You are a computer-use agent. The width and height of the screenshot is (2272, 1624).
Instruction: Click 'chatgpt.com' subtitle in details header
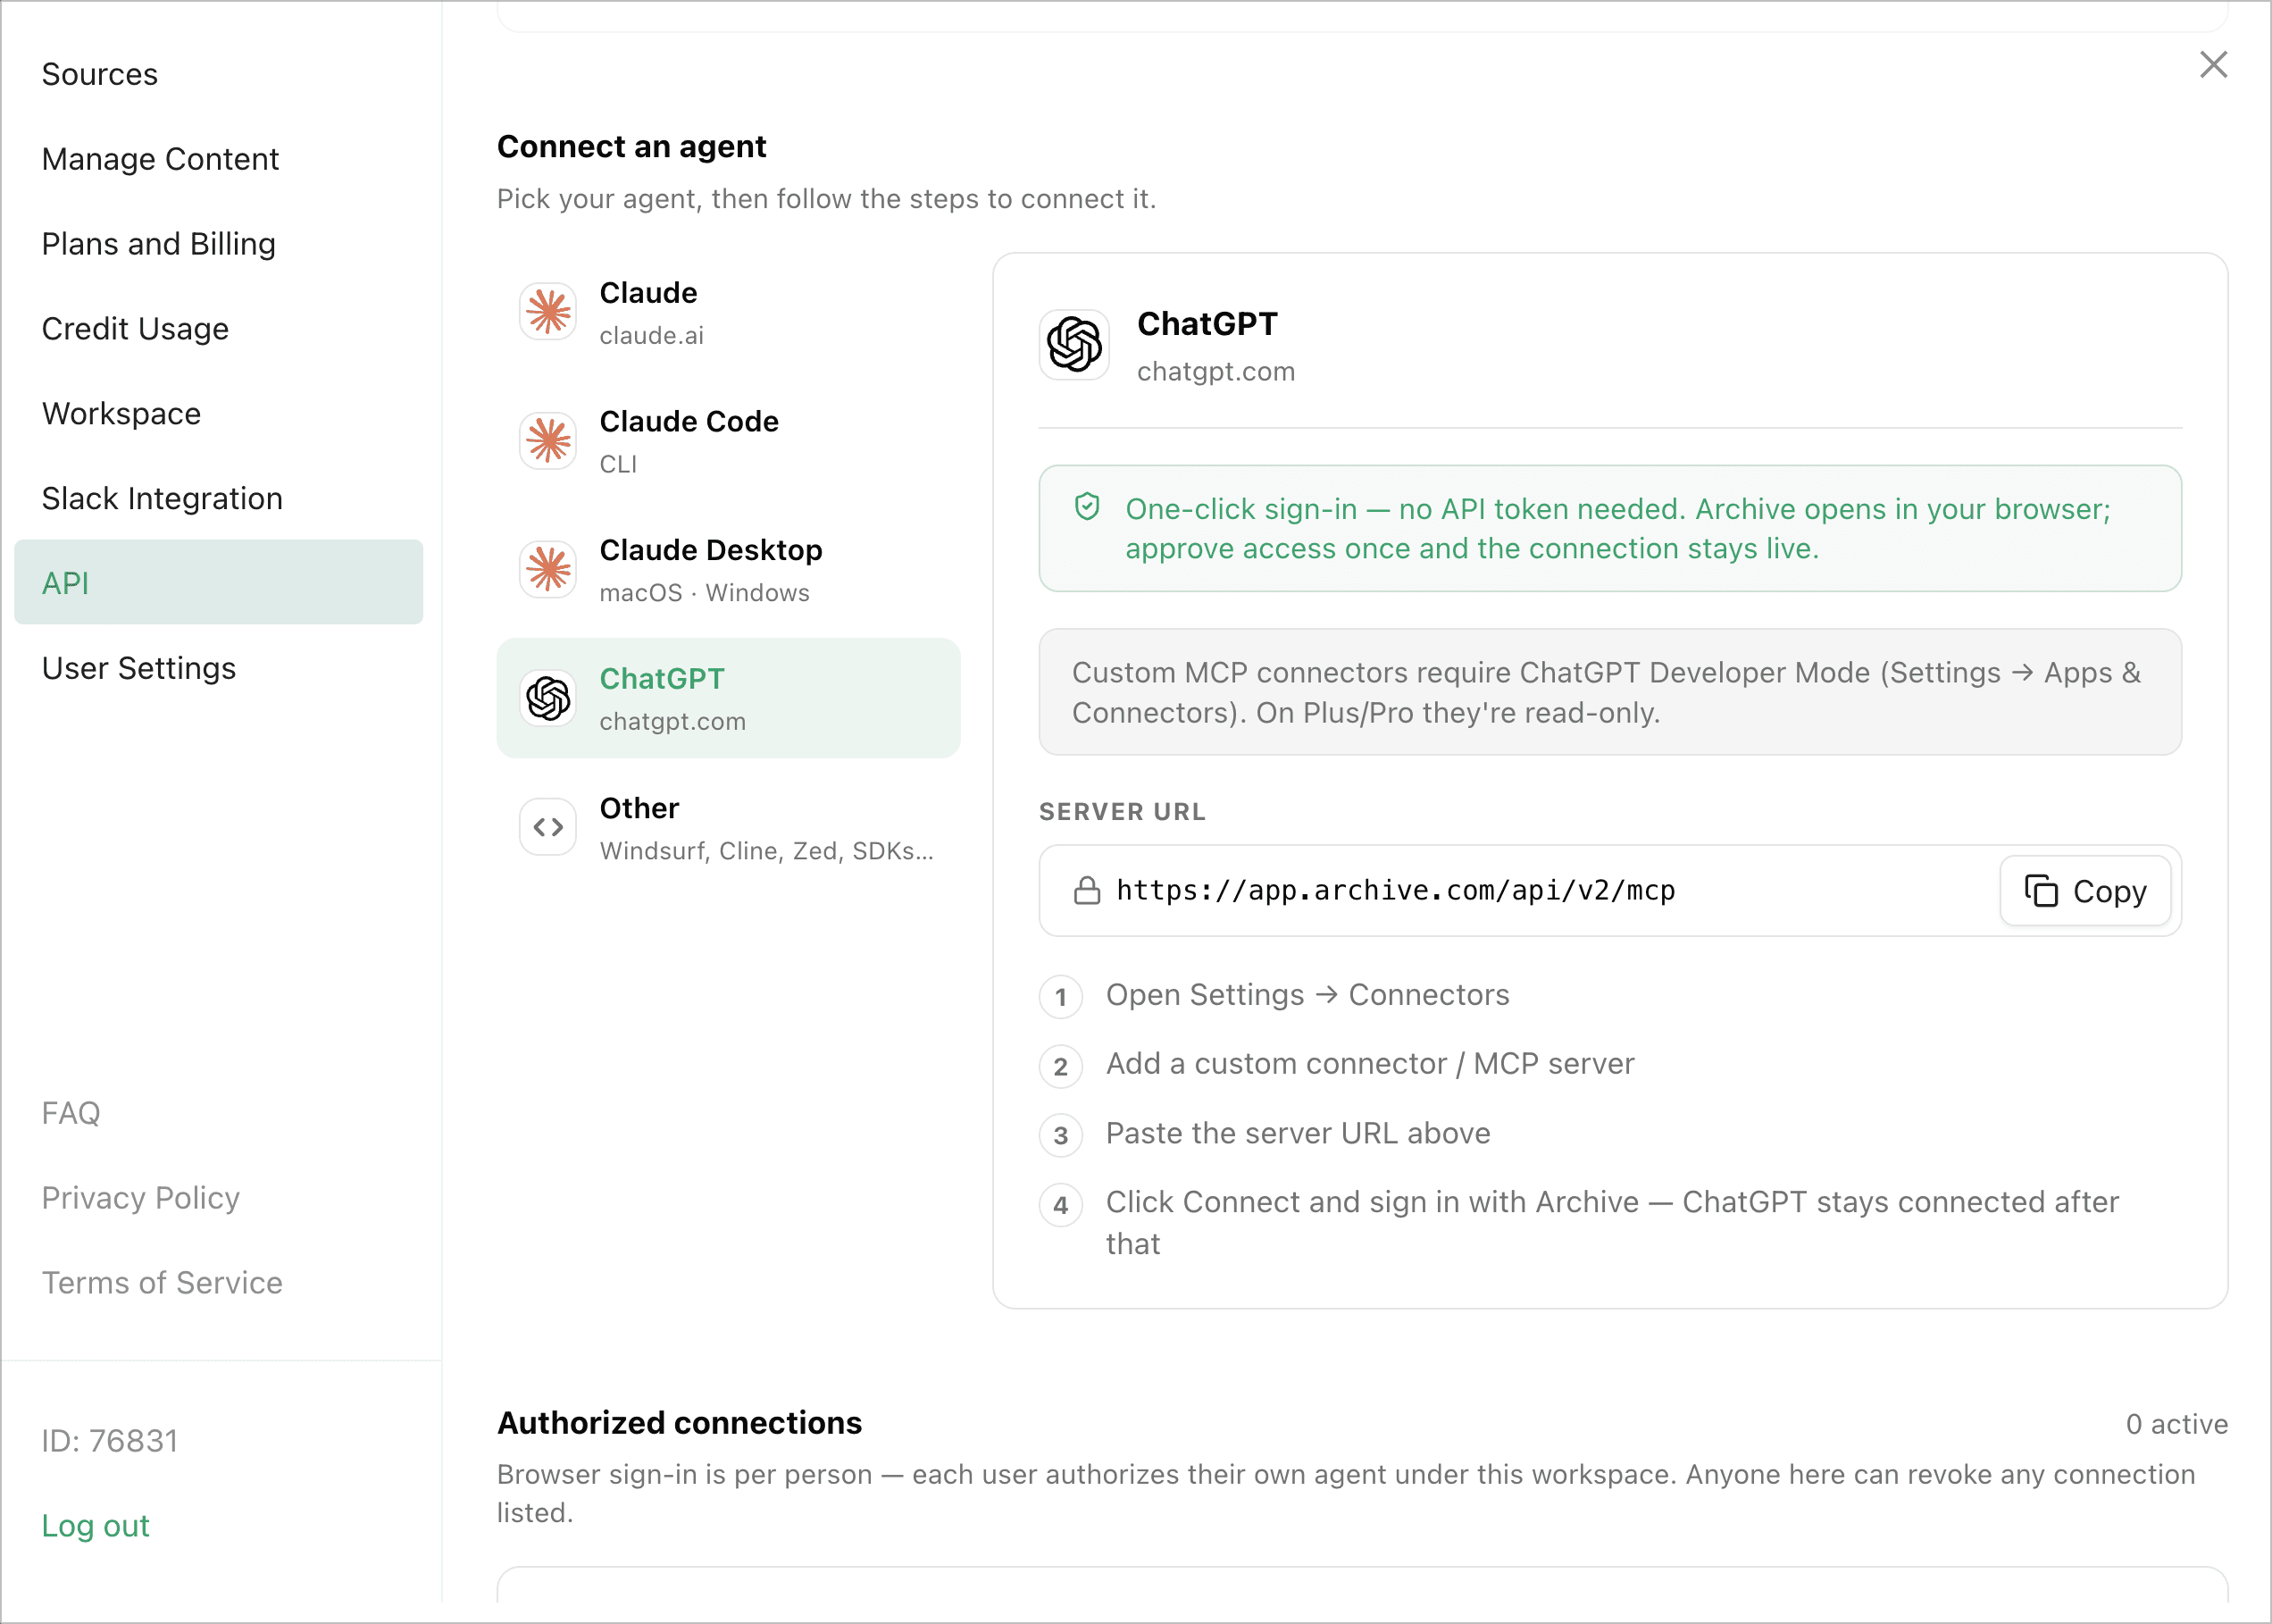coord(1216,372)
